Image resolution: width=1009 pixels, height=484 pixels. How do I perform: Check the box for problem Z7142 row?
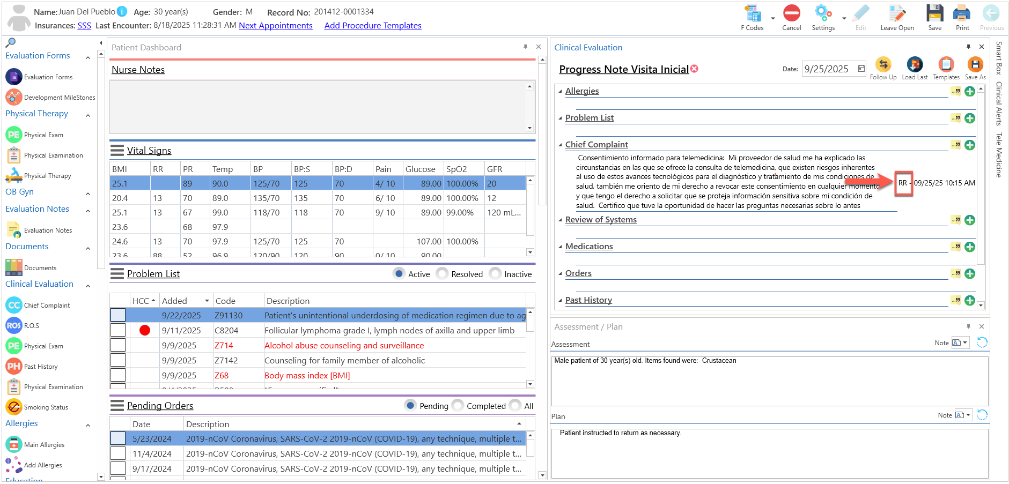(118, 360)
